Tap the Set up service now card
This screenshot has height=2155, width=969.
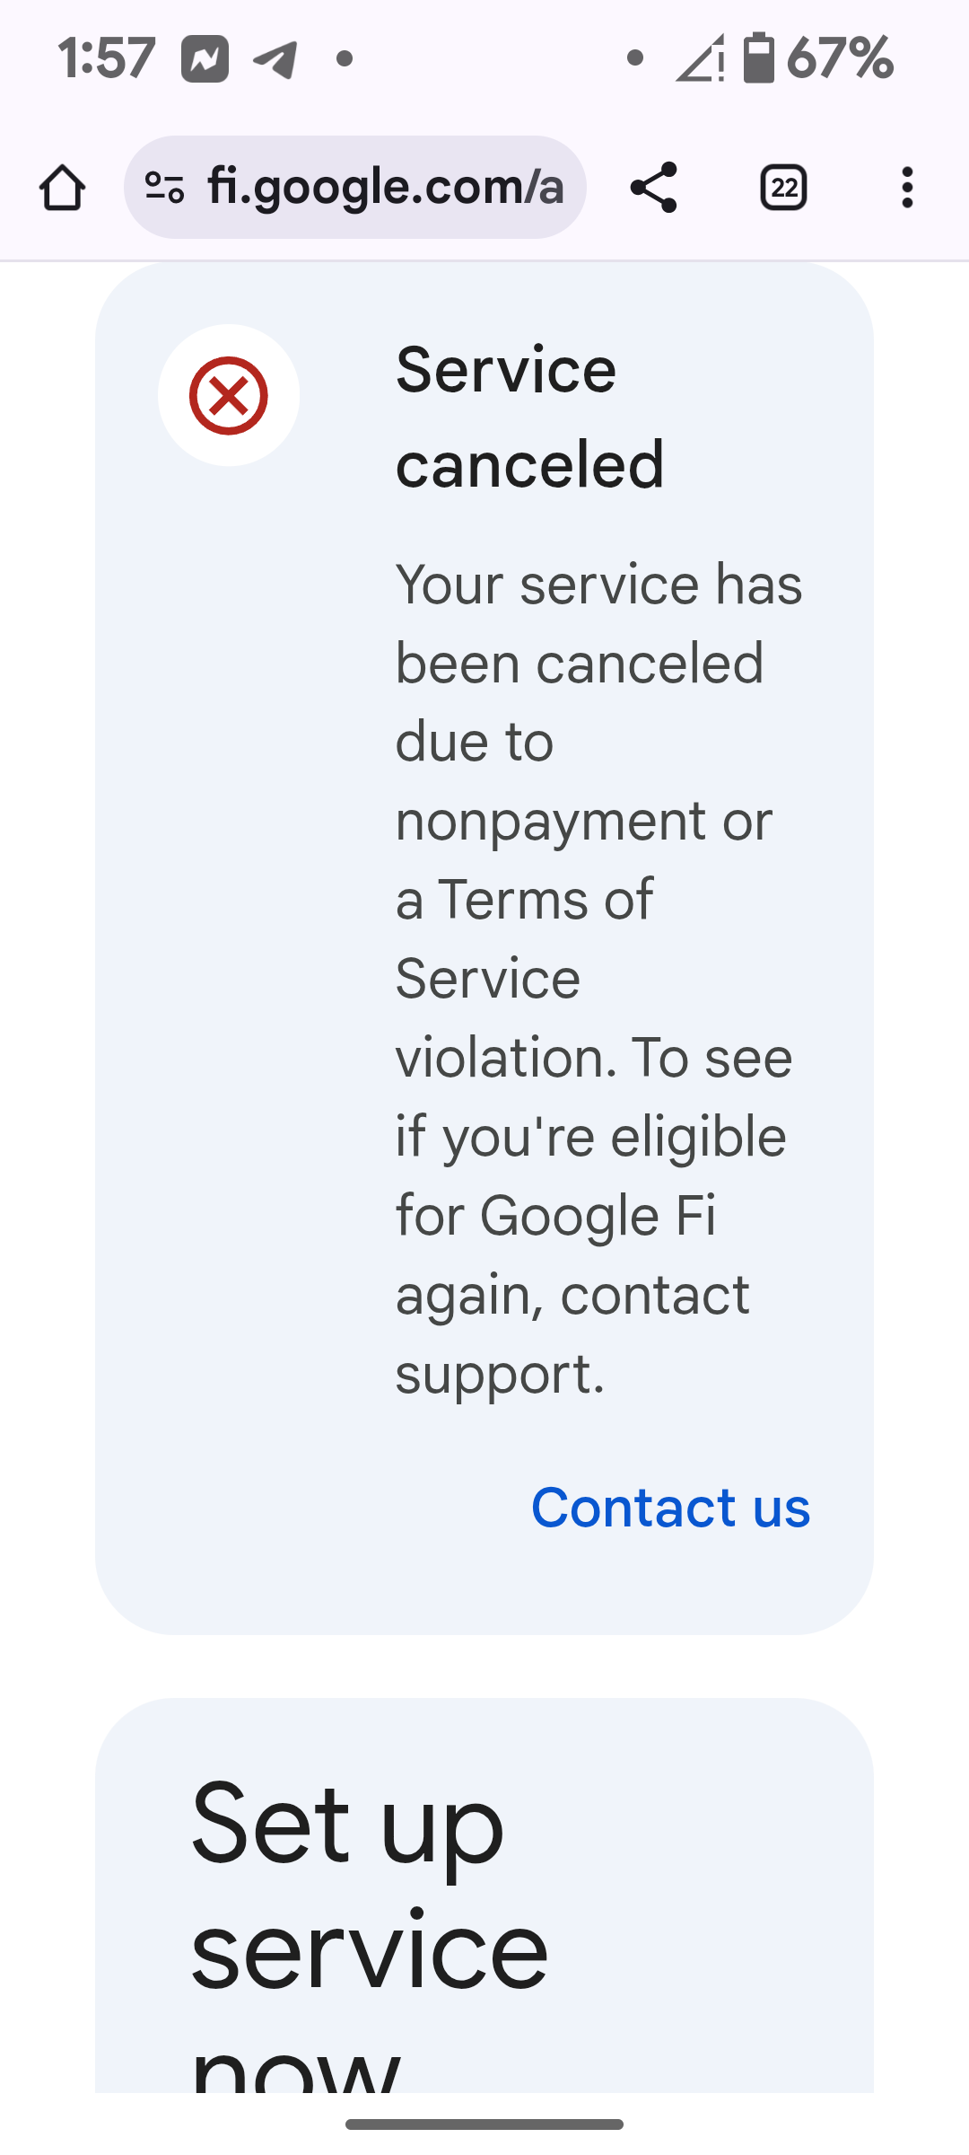[484, 1895]
